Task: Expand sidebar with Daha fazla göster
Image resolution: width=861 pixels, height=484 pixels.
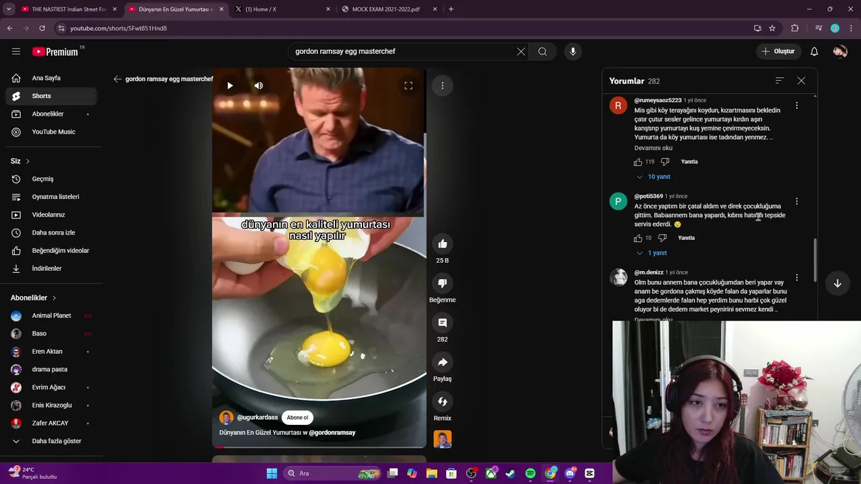Action: pos(51,441)
